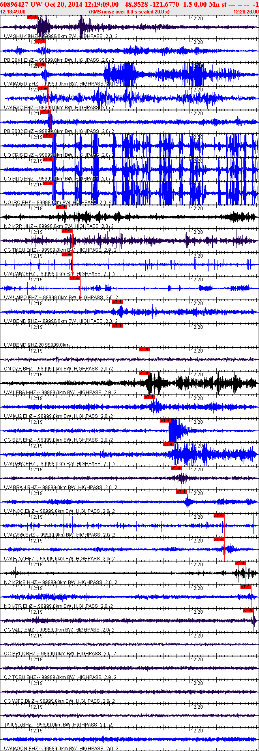Click red pick marker on UW UMPQ trace
The width and height of the screenshot is (259, 751).
pos(75,278)
